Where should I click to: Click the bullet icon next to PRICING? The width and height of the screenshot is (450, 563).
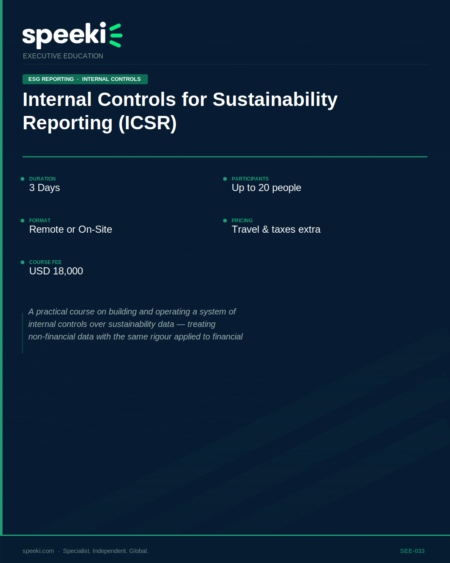tap(225, 220)
